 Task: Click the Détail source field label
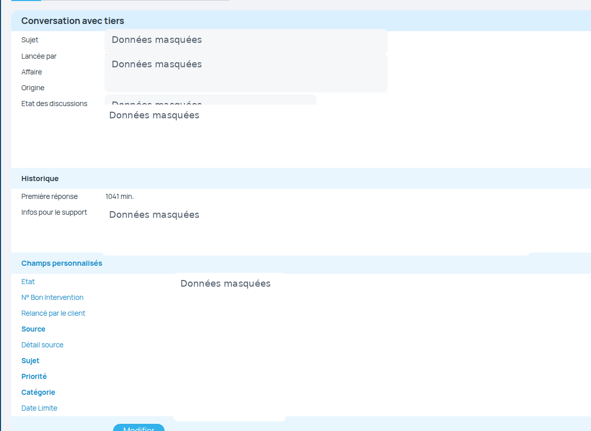[42, 345]
